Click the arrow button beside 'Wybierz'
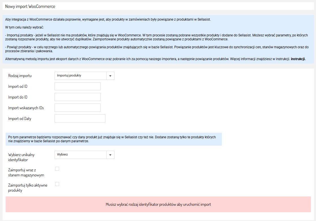Viewport: 316px width, 221px height. click(110, 155)
